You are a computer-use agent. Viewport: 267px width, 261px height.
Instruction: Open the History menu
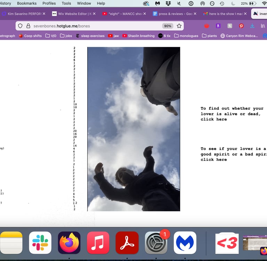coord(5,3)
